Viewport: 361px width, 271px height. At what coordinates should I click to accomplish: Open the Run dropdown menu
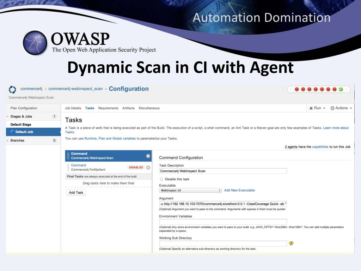317,108
